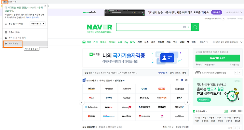
Task: Open 지식iN from the service menu
Action: pos(112,42)
